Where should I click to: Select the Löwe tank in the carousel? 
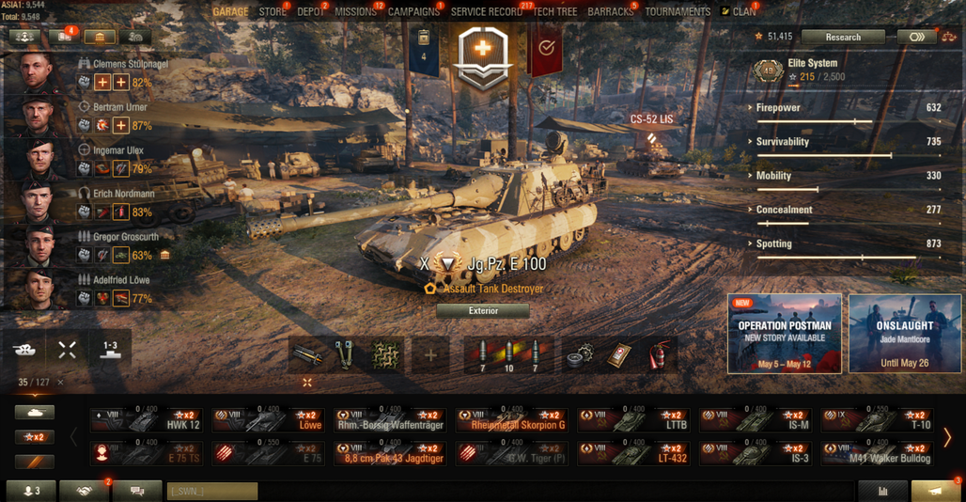point(268,420)
